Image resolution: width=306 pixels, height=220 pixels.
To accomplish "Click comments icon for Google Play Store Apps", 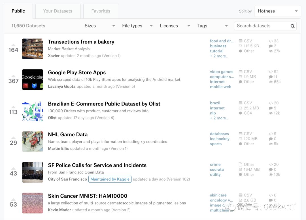I will (271, 77).
